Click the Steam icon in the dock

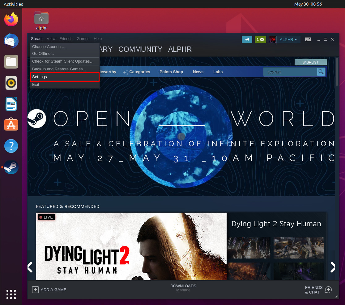point(11,167)
